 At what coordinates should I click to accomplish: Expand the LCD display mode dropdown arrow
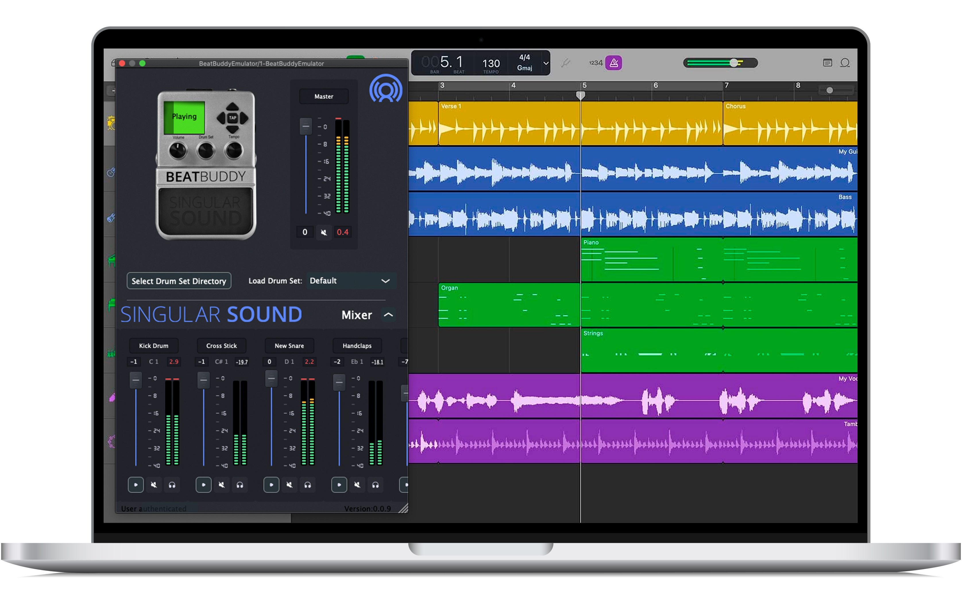pos(546,63)
